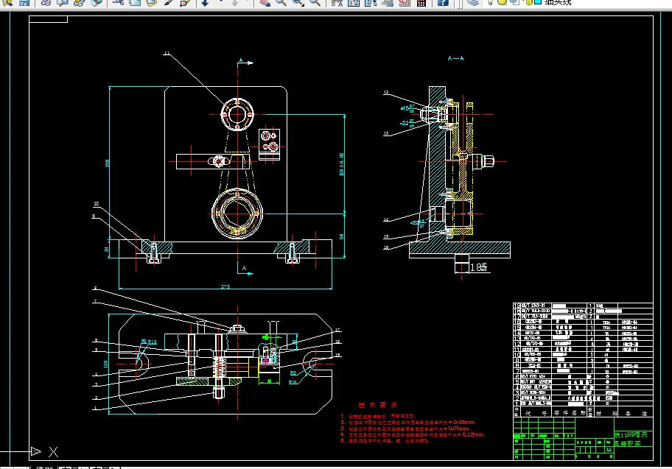Open the Zoom Window flyout arrow

coord(304,4)
